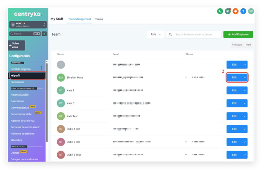Viewport: 262px width, 169px height.
Task: Click the magnifier icon in the staff search box
Action: [x=171, y=35]
